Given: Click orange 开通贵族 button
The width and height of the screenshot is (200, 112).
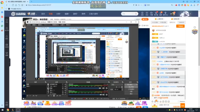Looking at the screenshot, I should 180,26.
